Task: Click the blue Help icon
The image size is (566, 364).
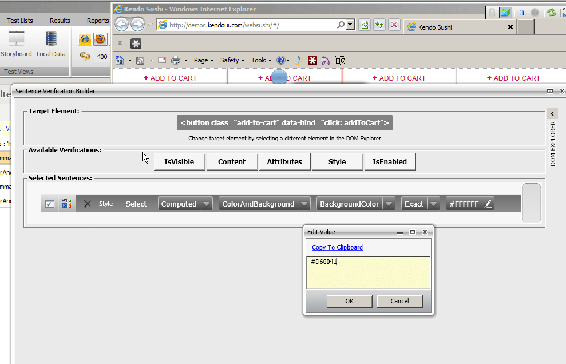Action: pos(281,60)
